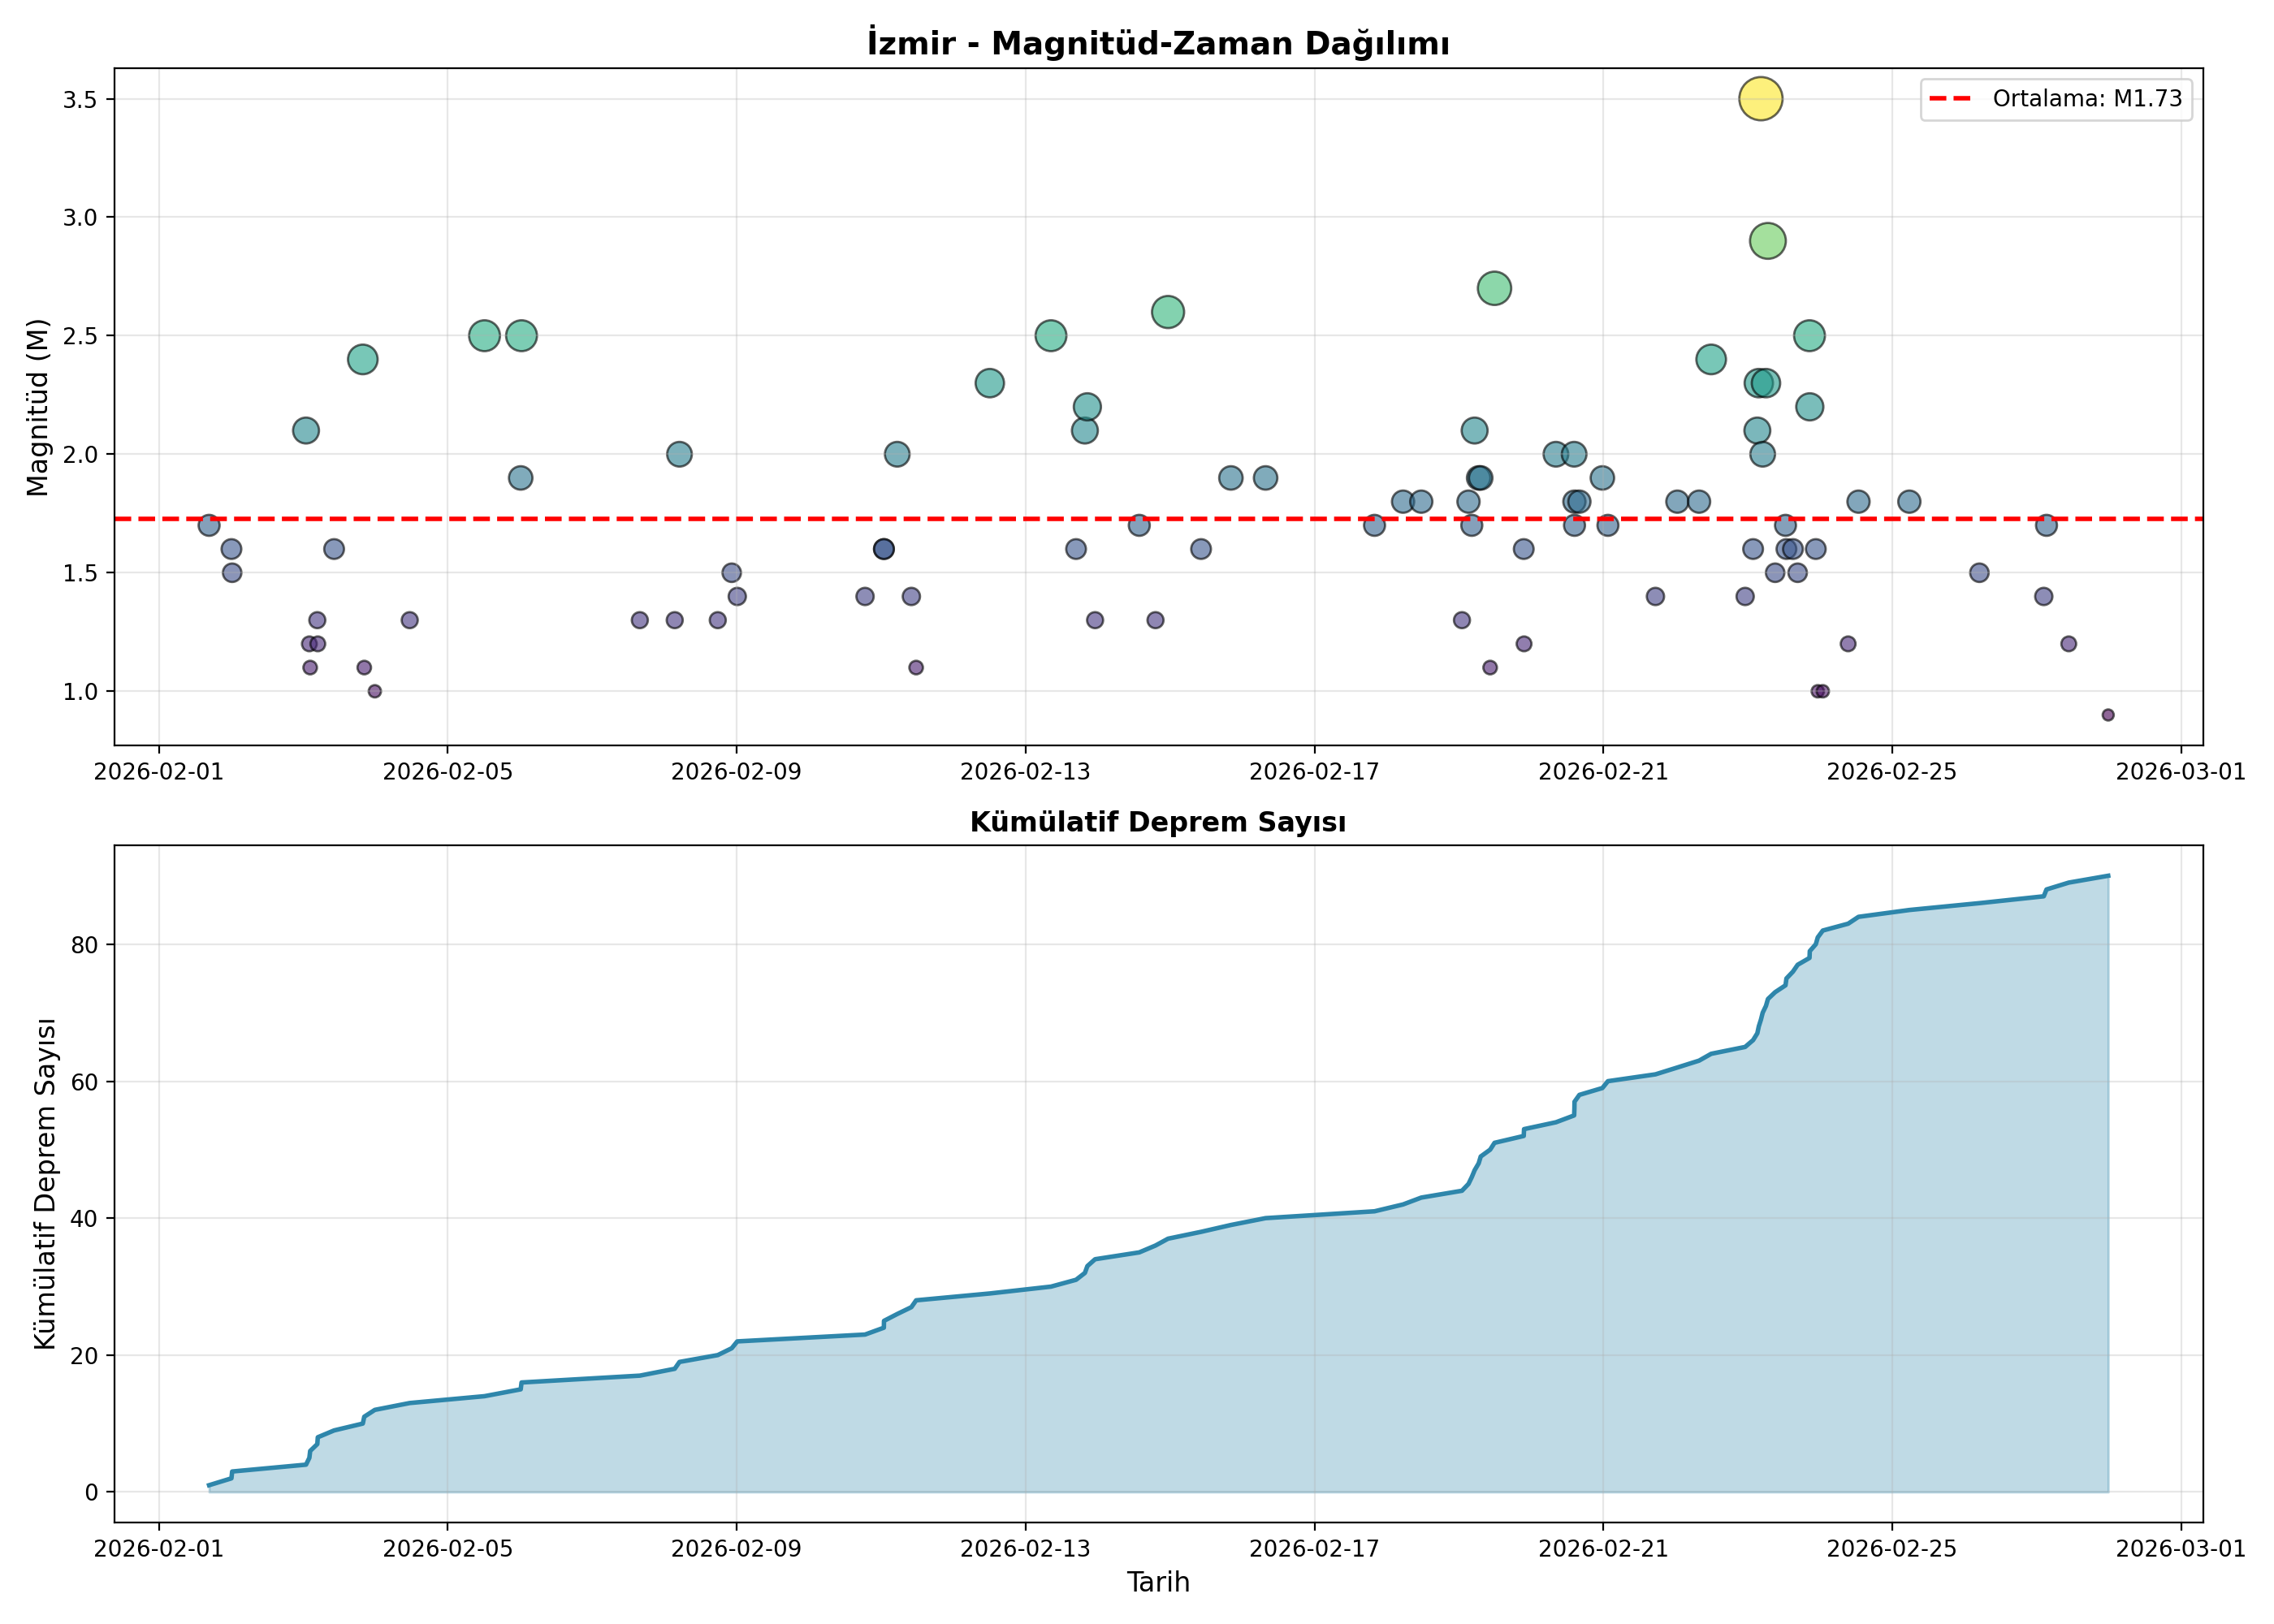The height and width of the screenshot is (1624, 2274).
Task: Click "2026-02-05" under the cumulative chart
Action: [x=448, y=1549]
